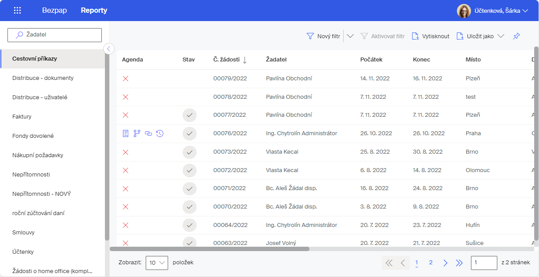Open the Reporty section
539x277 pixels.
pyautogui.click(x=94, y=11)
